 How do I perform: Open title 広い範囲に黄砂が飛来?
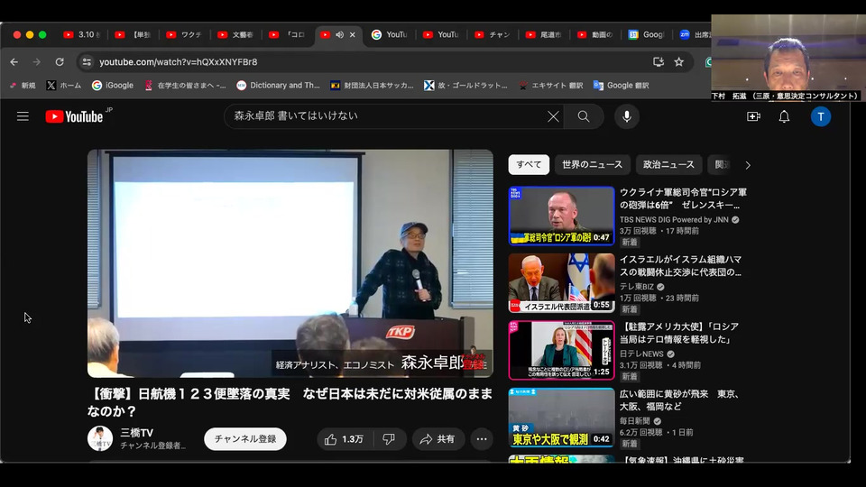(x=680, y=400)
